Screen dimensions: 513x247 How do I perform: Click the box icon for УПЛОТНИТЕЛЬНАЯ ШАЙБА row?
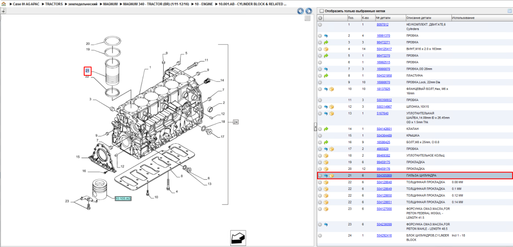331,113
